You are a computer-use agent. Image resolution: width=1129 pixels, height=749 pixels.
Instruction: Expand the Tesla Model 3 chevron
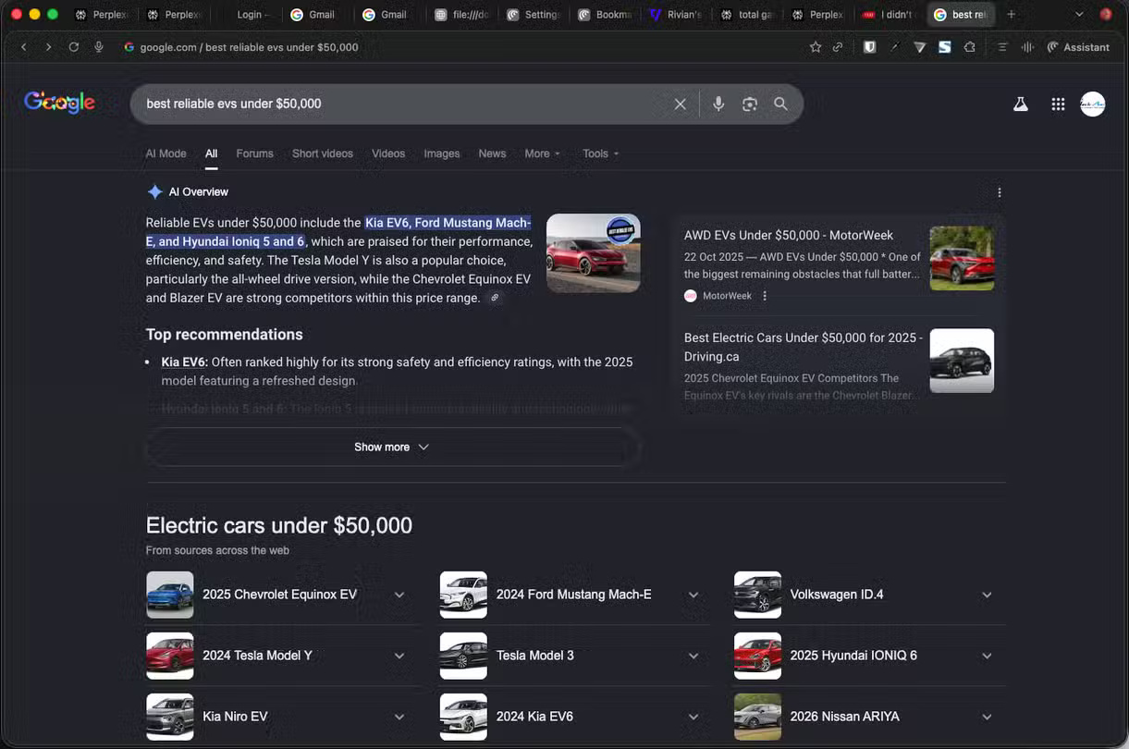tap(693, 656)
